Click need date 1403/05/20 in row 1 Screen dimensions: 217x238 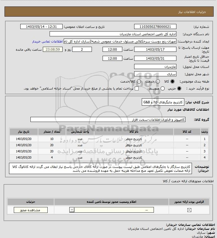(24, 139)
